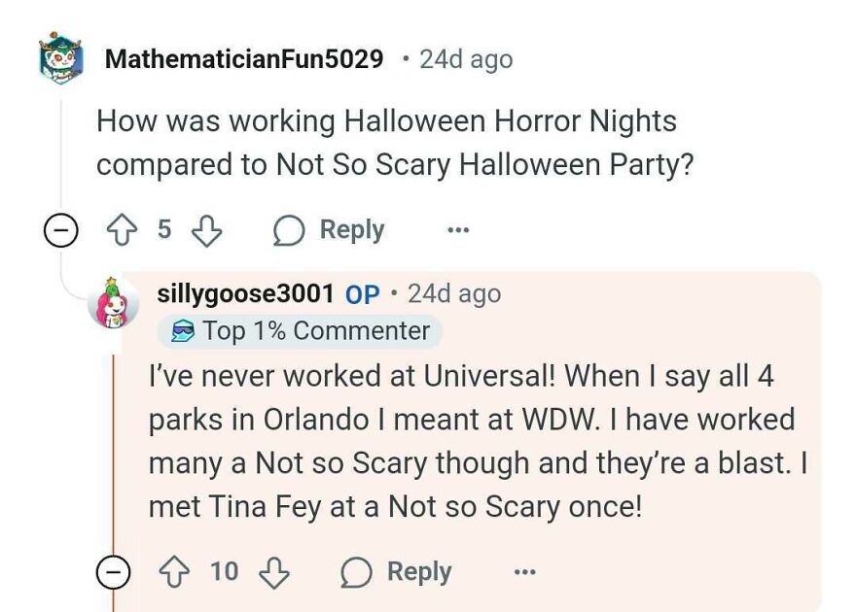Upvote sillygoose3001's reply
This screenshot has height=612, width=856.
pos(176,572)
